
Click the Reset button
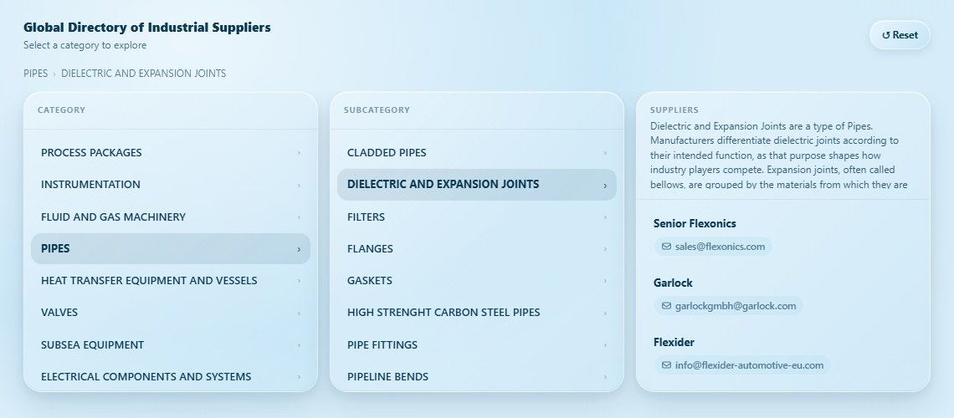(x=900, y=35)
